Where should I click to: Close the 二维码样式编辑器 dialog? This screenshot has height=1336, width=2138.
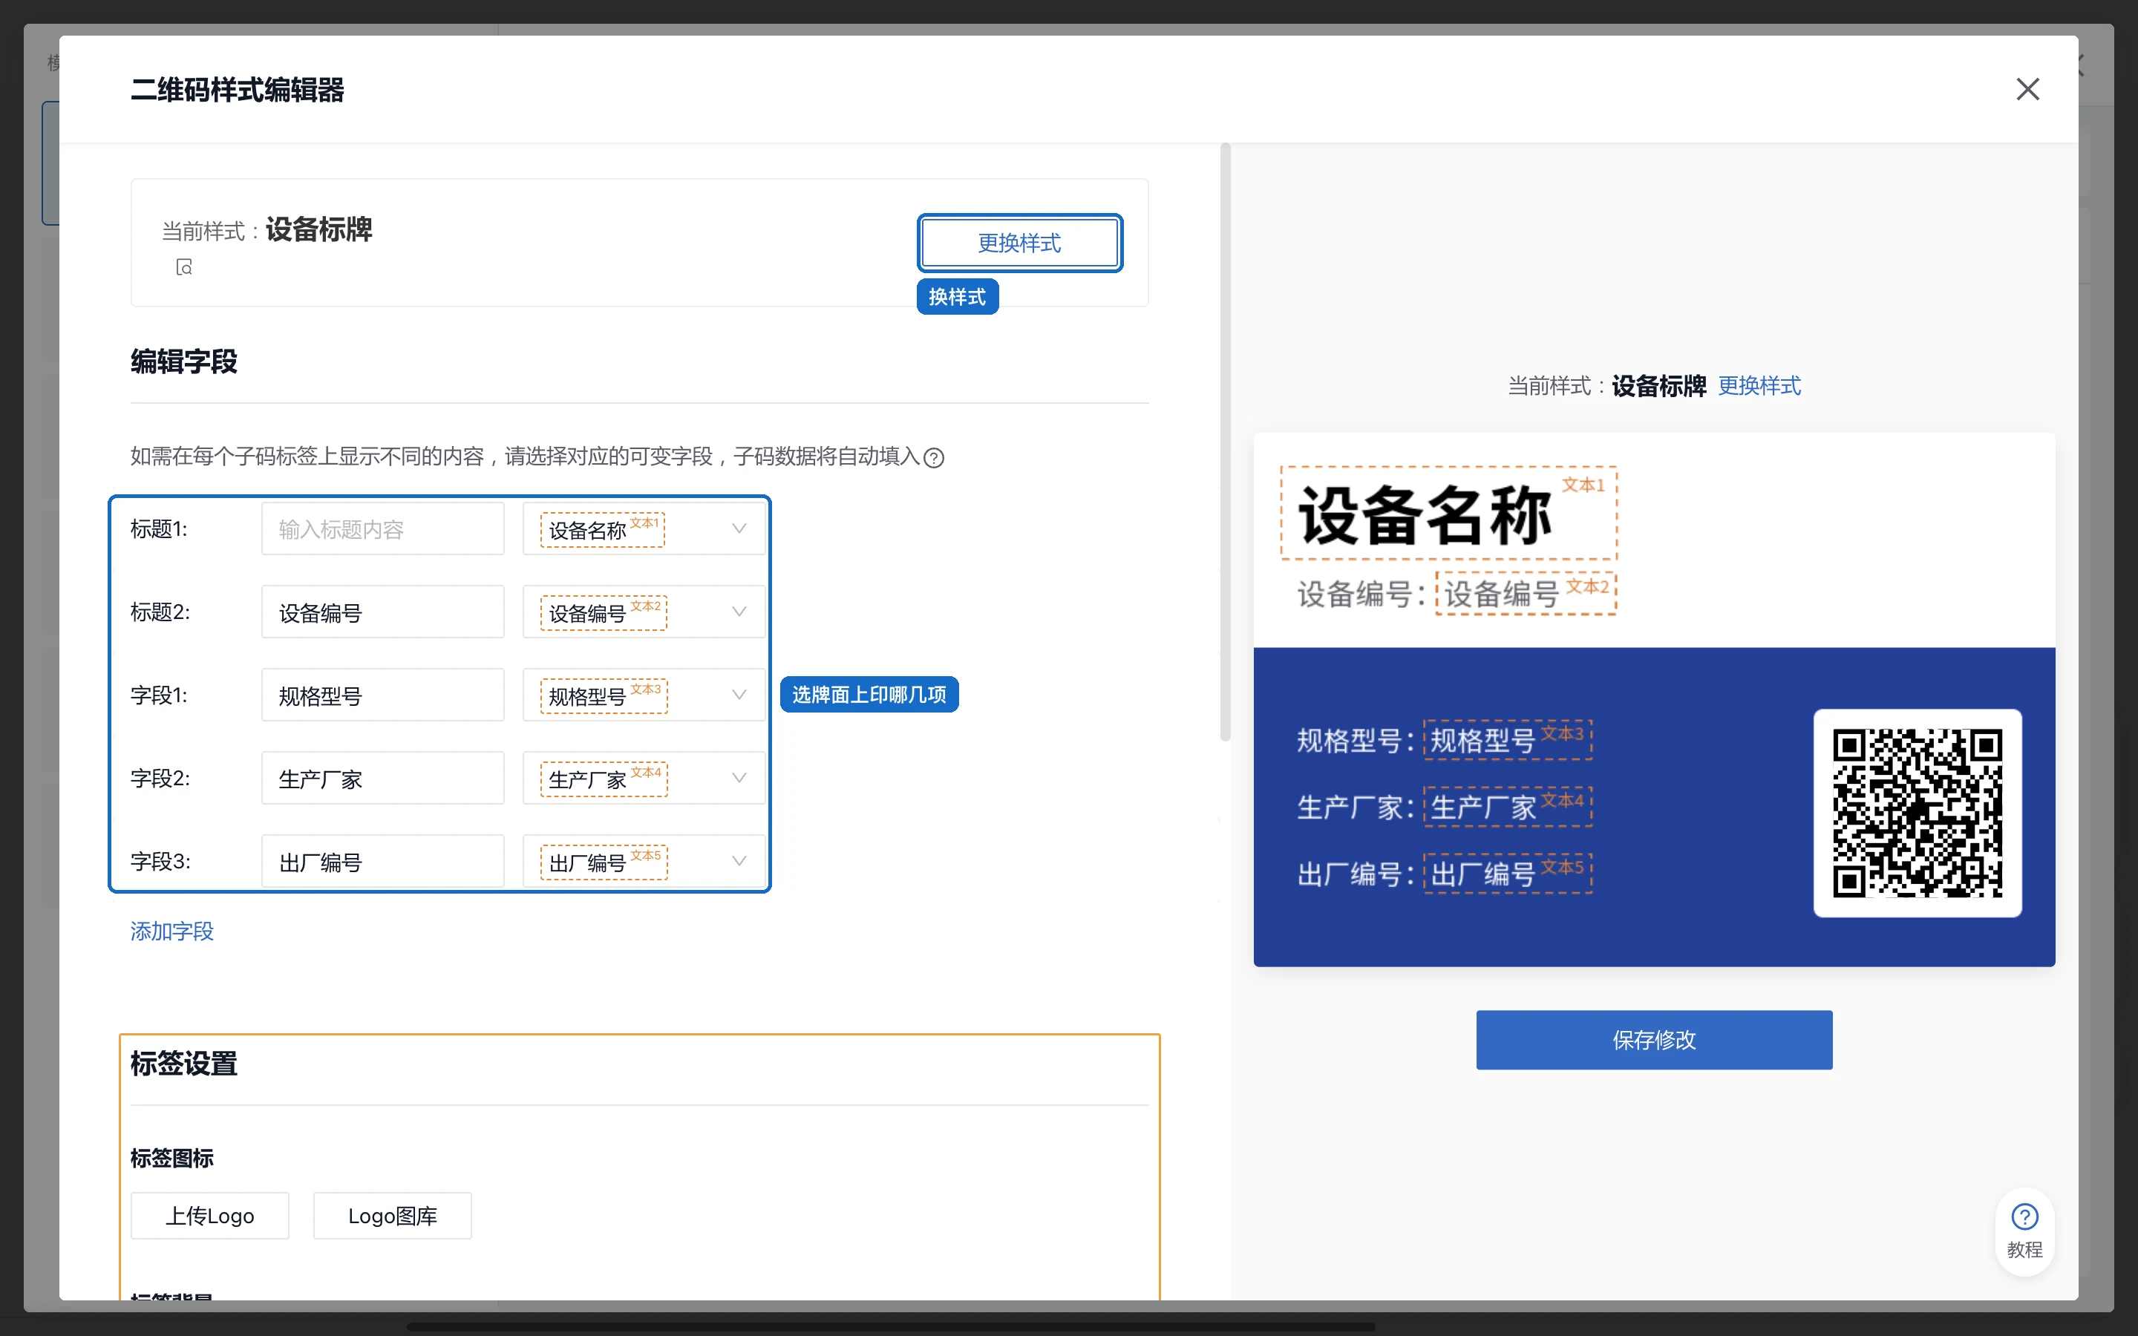pos(2027,89)
